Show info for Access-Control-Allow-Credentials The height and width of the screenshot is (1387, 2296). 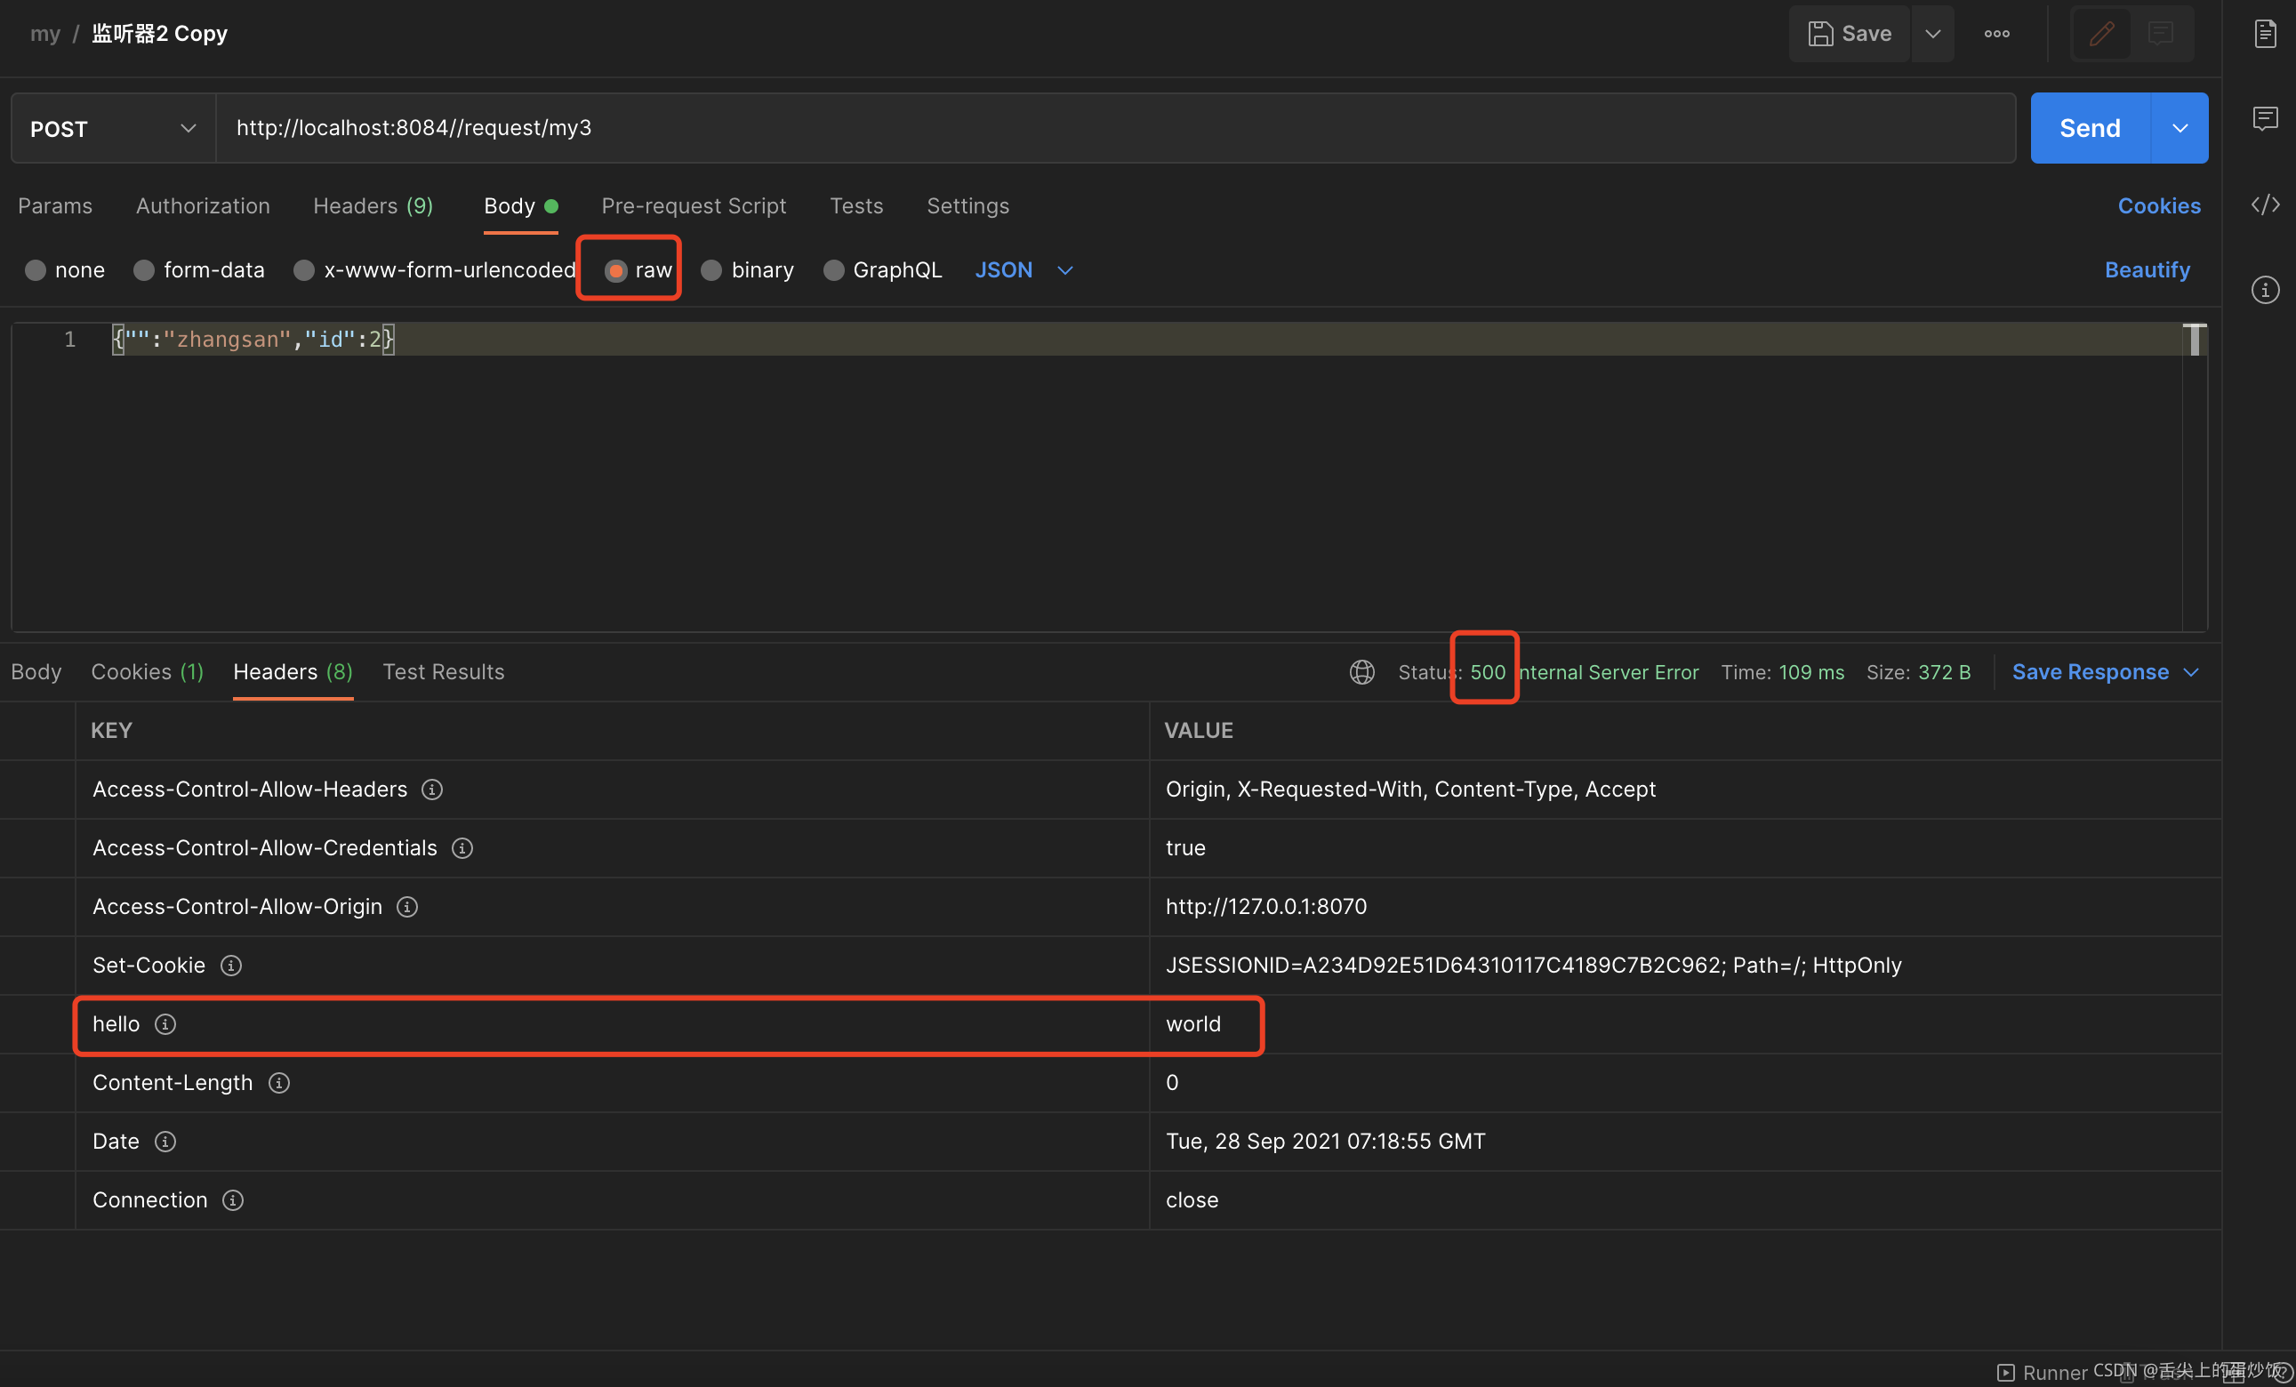point(462,847)
